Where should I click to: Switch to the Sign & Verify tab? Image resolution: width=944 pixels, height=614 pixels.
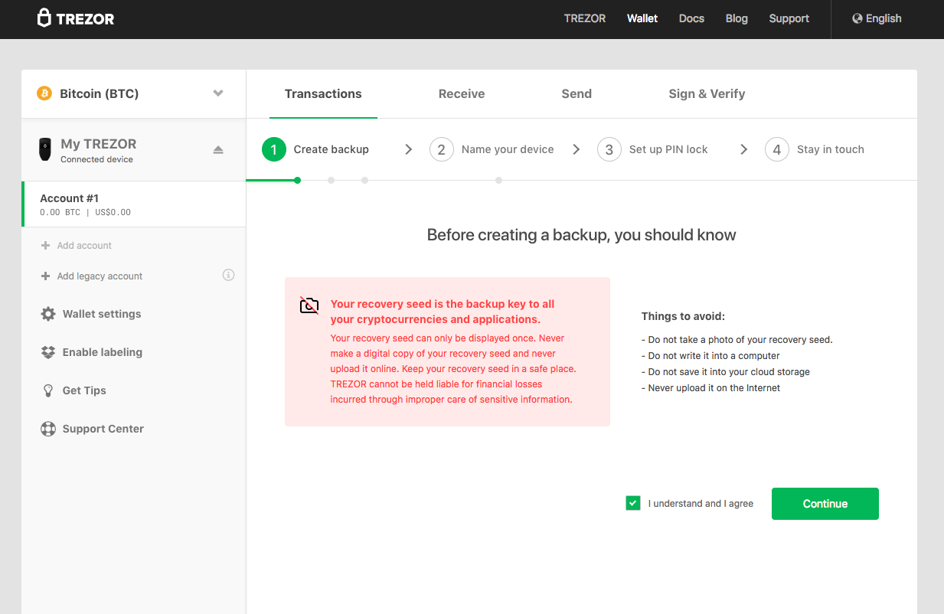coord(707,93)
